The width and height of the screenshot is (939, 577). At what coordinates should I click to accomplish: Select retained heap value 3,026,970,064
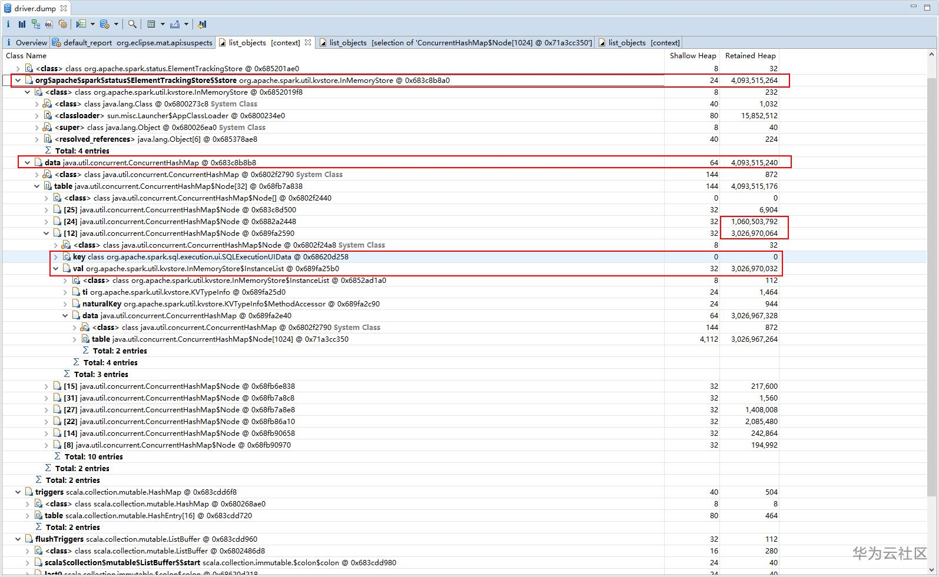(754, 234)
